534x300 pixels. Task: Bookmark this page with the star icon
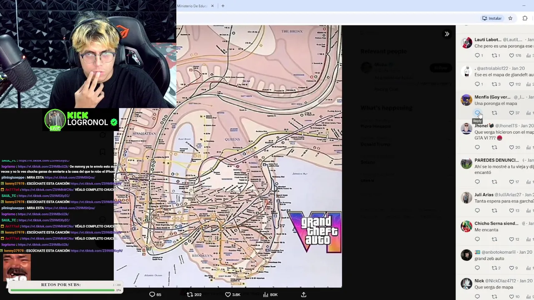click(510, 18)
